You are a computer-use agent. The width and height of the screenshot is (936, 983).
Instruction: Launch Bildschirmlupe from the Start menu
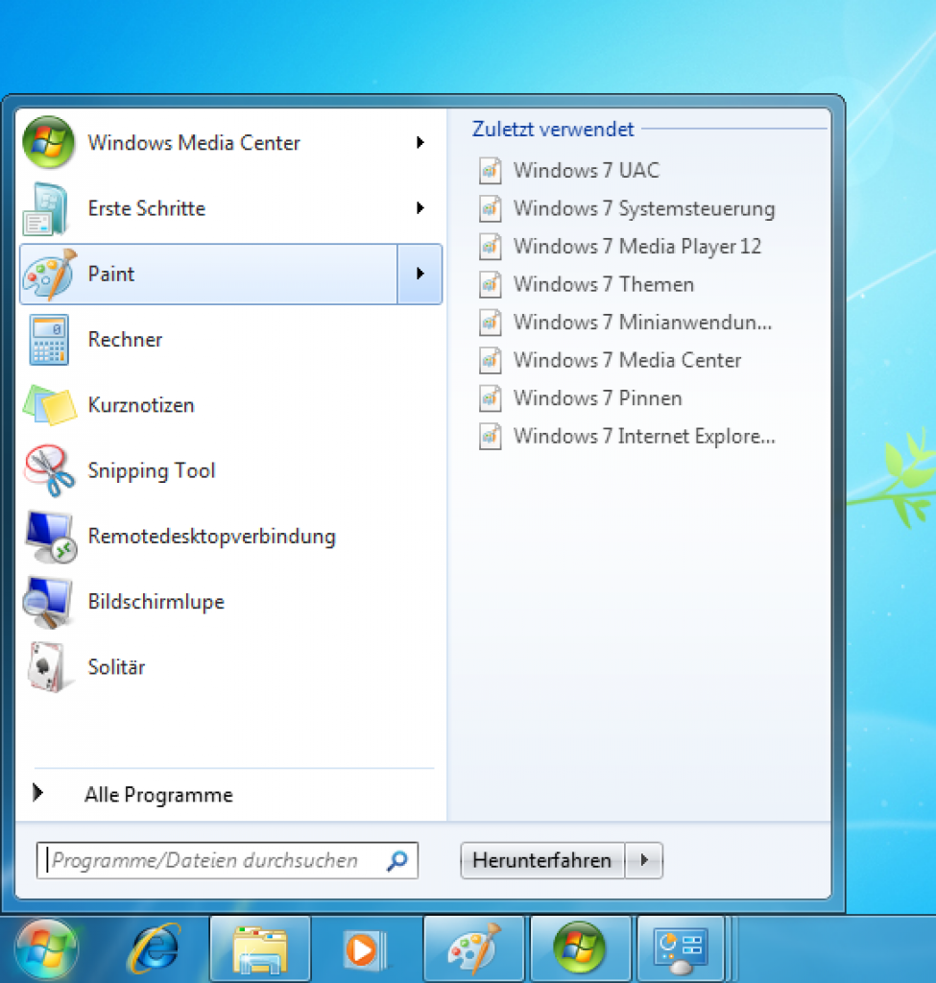click(231, 602)
